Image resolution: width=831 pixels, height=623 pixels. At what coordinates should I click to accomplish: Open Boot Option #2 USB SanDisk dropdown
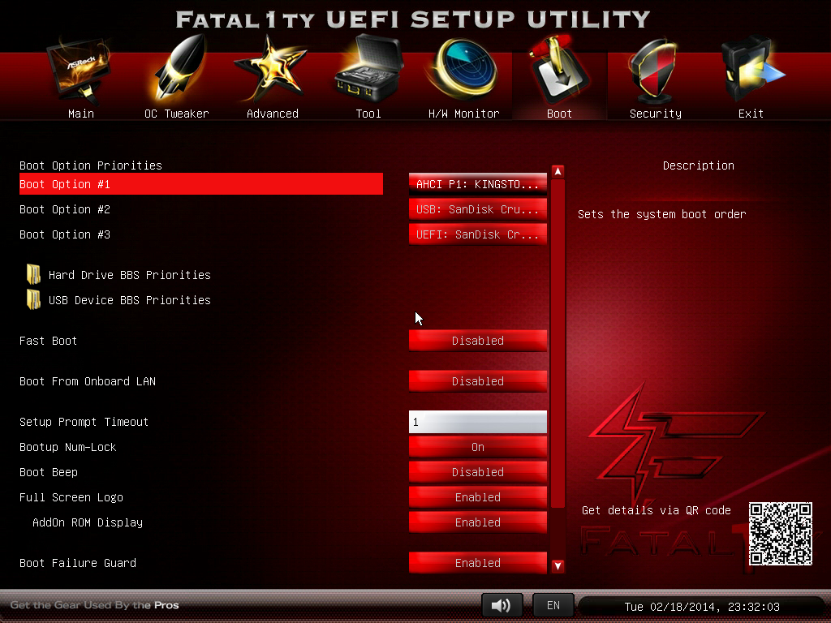coord(477,209)
